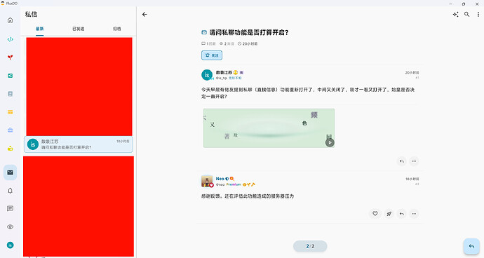Click the 散装江苏 username in first post
Image resolution: width=484 pixels, height=258 pixels.
pyautogui.click(x=224, y=72)
